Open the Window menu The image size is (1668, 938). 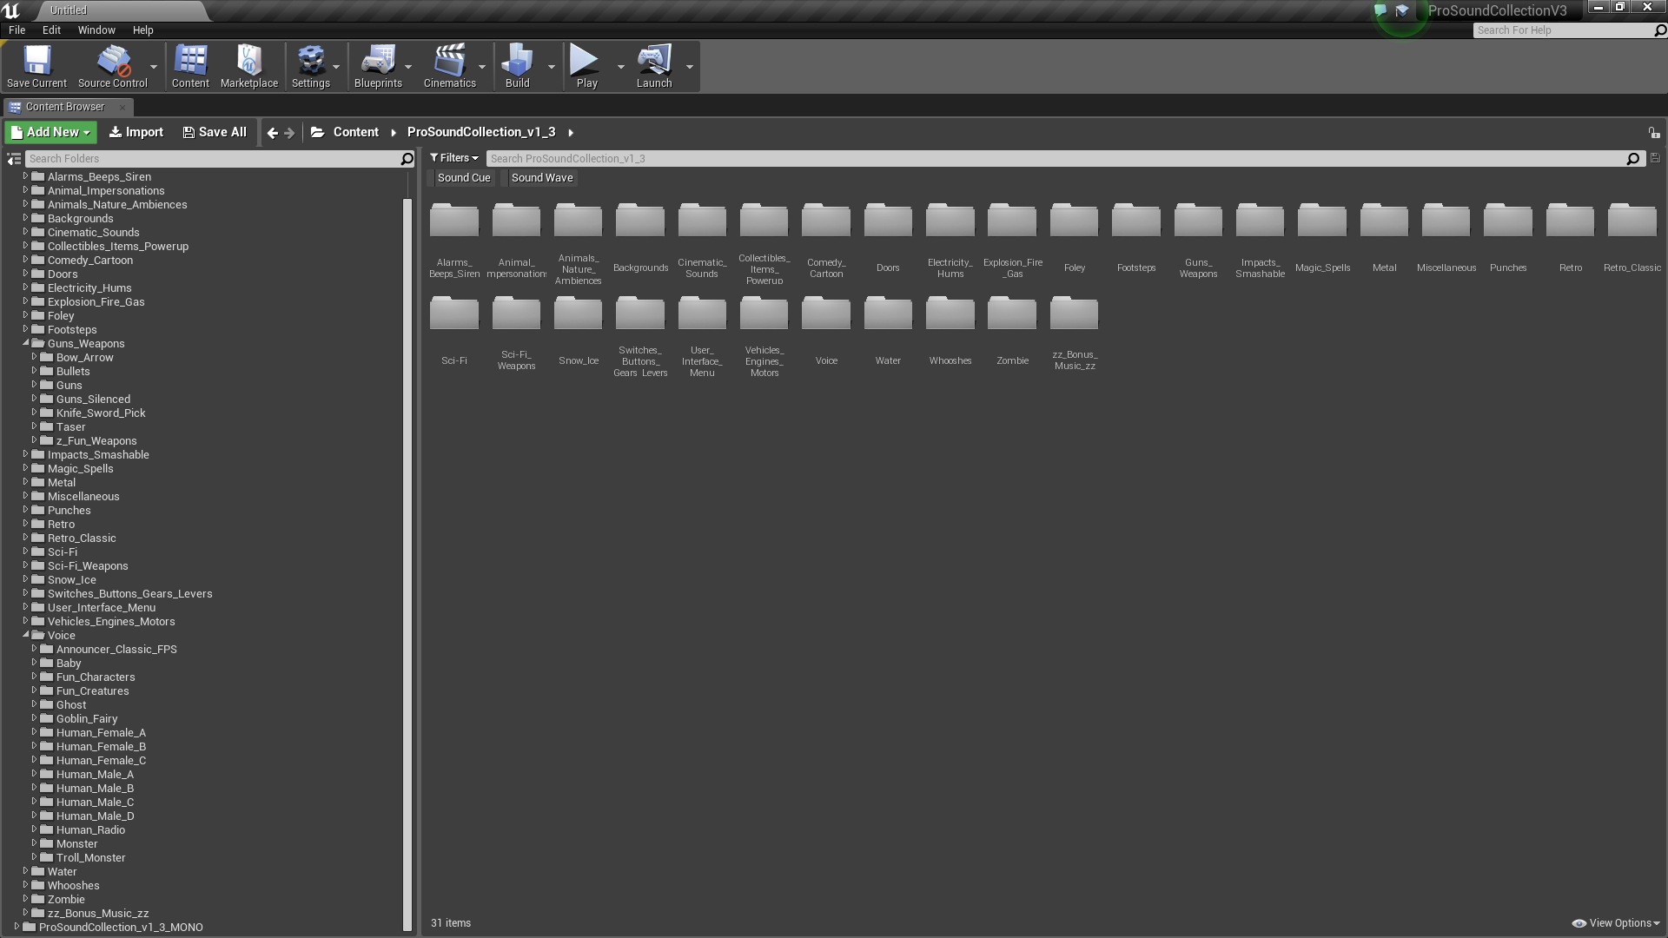(x=96, y=30)
